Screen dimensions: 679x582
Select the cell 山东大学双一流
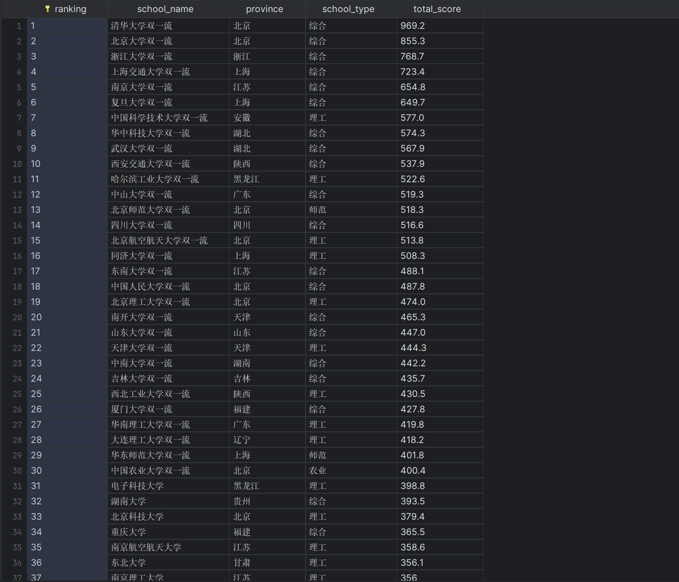(168, 332)
